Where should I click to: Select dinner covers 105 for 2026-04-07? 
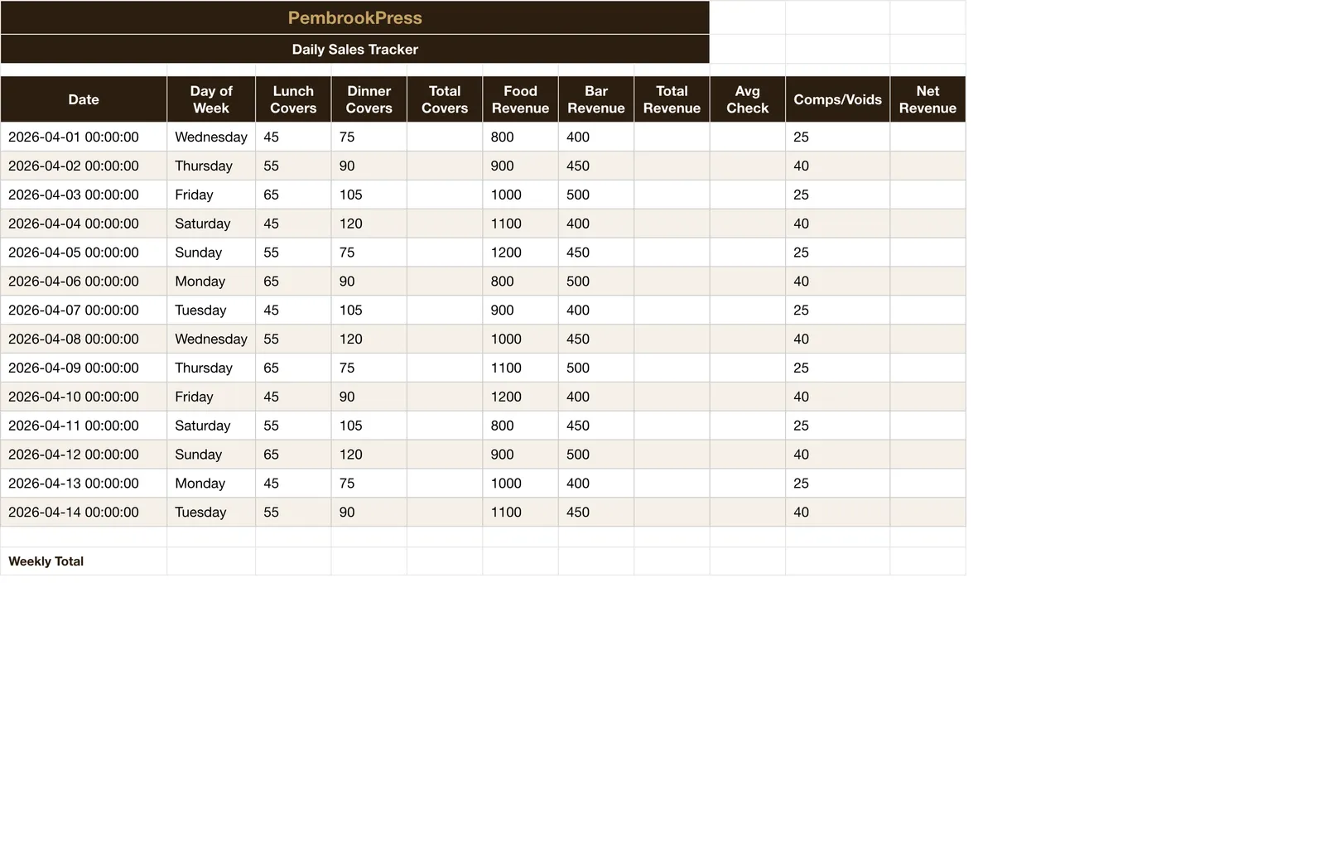[x=369, y=310]
